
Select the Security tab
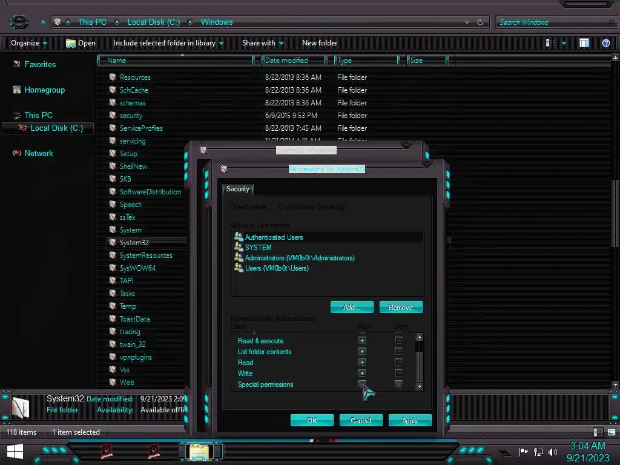click(x=237, y=189)
